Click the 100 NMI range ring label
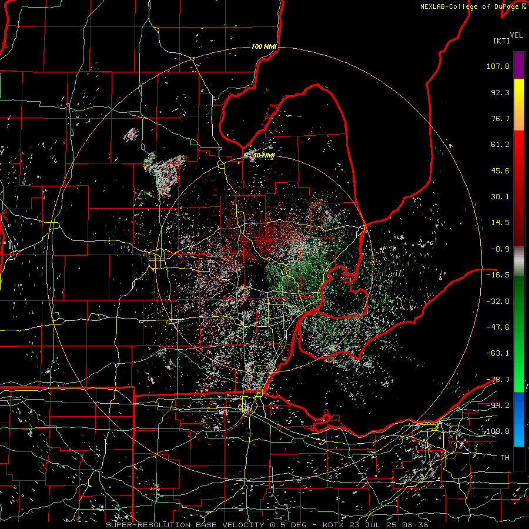The image size is (529, 529). (x=264, y=46)
